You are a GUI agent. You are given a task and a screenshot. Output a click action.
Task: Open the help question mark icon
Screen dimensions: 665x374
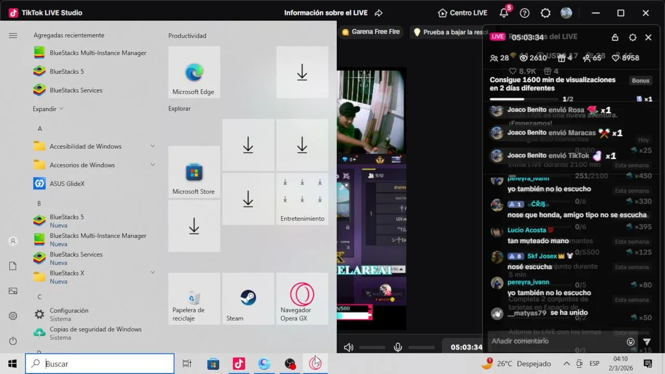click(525, 13)
